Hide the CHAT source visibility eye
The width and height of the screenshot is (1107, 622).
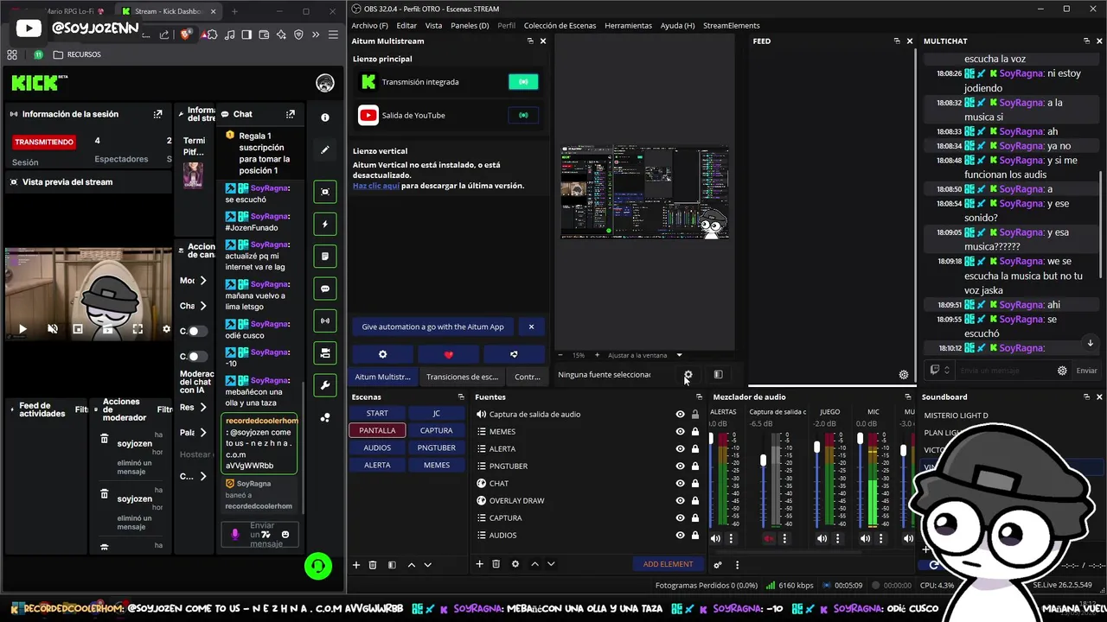point(680,484)
